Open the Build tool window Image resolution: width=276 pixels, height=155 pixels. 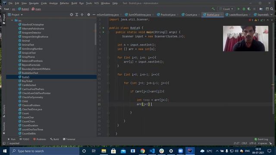click(54, 139)
